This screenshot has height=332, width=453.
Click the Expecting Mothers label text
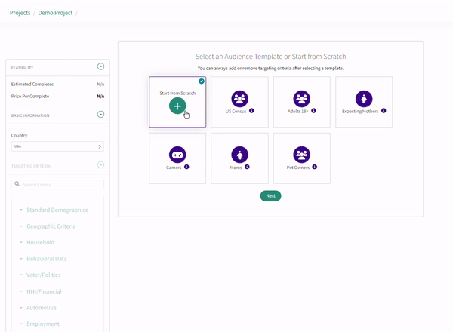(x=360, y=111)
